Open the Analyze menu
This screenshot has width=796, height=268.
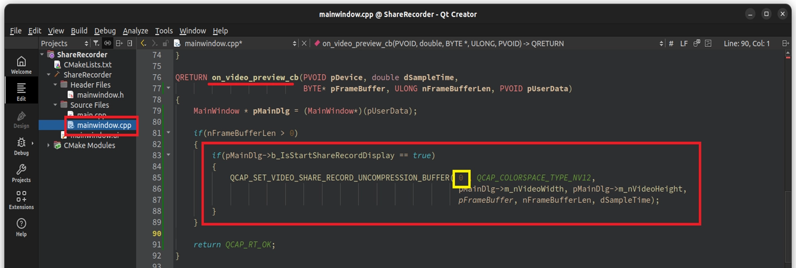pos(135,31)
